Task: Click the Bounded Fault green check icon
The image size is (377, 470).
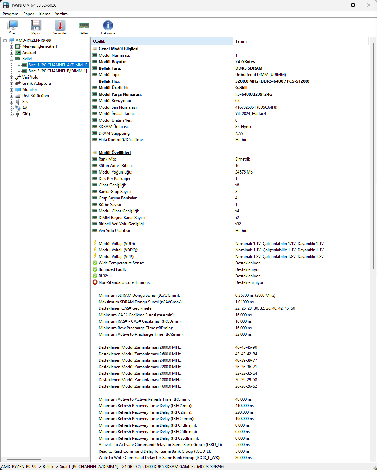Action: pos(95,269)
